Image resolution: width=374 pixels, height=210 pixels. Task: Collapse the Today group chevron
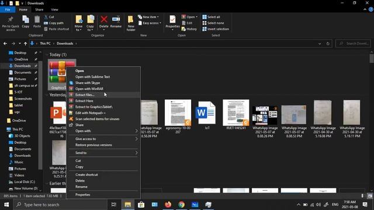(47, 55)
